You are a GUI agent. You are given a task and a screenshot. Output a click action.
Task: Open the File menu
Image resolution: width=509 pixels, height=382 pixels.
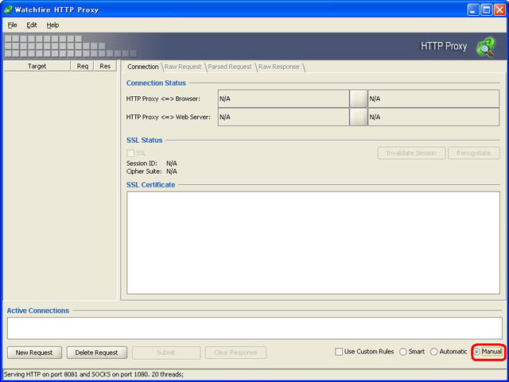point(12,25)
